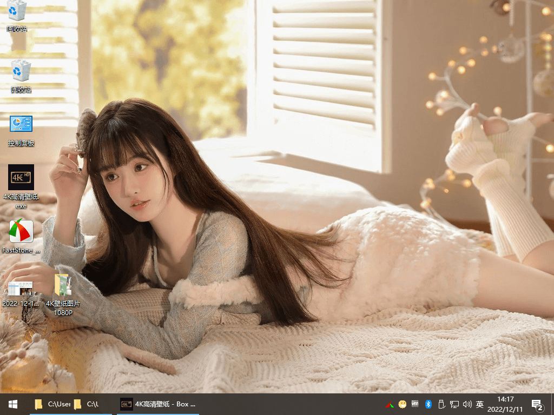
Task: Click the Safely Remove Hardware USB icon
Action: tap(441, 404)
